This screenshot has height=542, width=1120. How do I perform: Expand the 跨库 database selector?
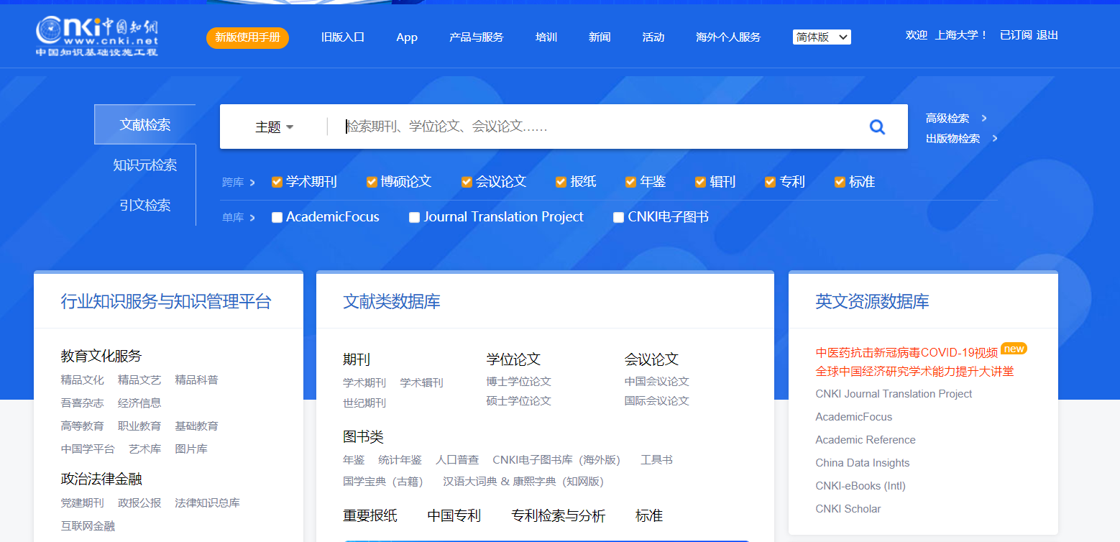[239, 182]
